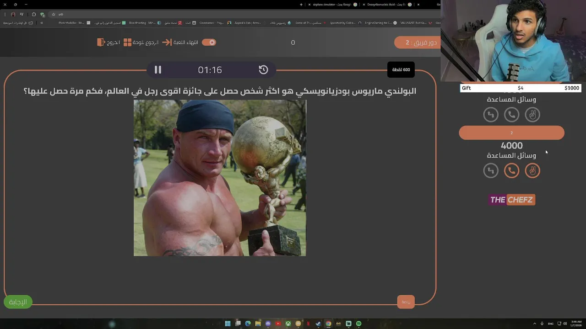The height and width of the screenshot is (329, 586).
Task: Open Discord from the taskbar
Action: 268,324
